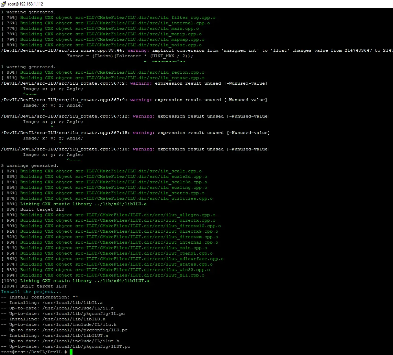Click the "[100%] Built target ILUT" line

point(34,286)
